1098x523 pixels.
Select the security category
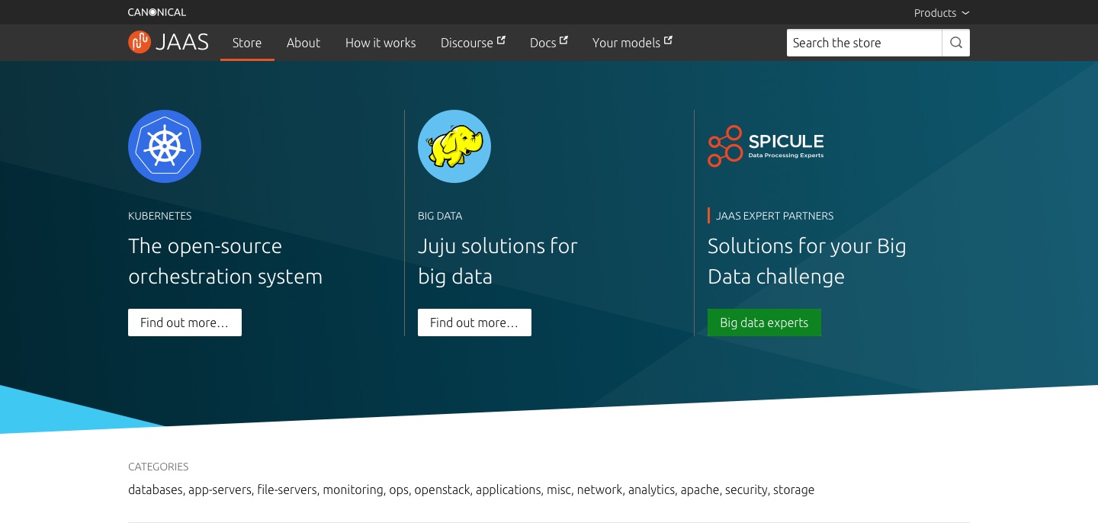[x=746, y=489]
